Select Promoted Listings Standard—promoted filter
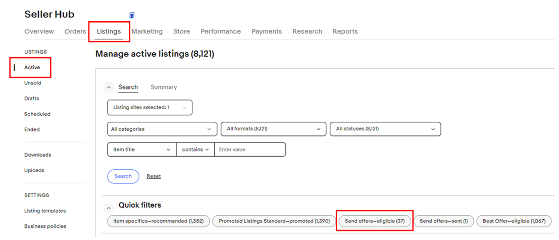Image resolution: width=559 pixels, height=240 pixels. 274,221
